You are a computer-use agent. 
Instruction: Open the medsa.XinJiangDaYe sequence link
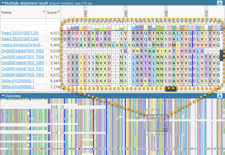[22, 45]
